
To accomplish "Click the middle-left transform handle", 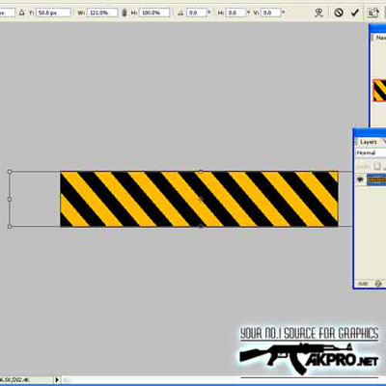I will click(10, 199).
